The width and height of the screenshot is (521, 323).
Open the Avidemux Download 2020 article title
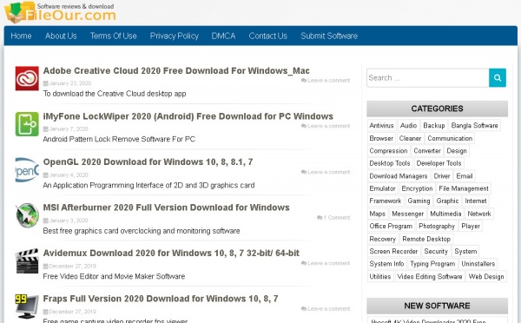pyautogui.click(x=171, y=253)
